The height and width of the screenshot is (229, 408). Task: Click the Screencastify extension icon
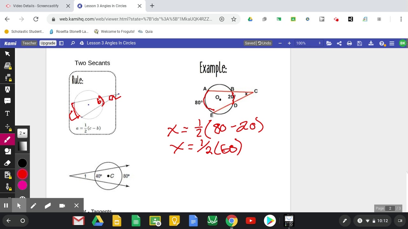pos(336,19)
